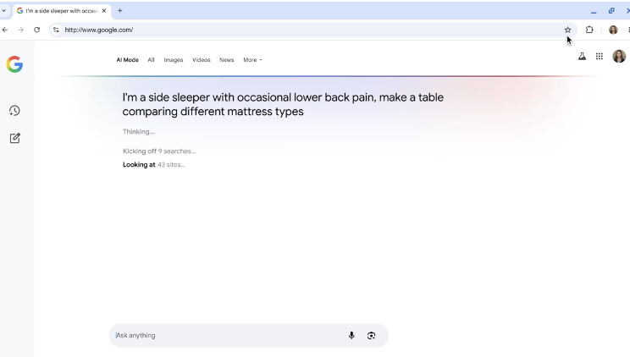
Task: Open AI Mode history icon
Action: pos(14,111)
